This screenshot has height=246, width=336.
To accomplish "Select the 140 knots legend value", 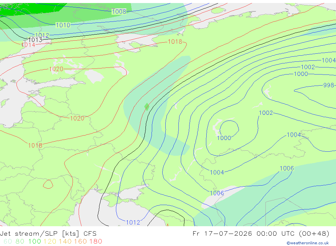I will click(65, 241).
